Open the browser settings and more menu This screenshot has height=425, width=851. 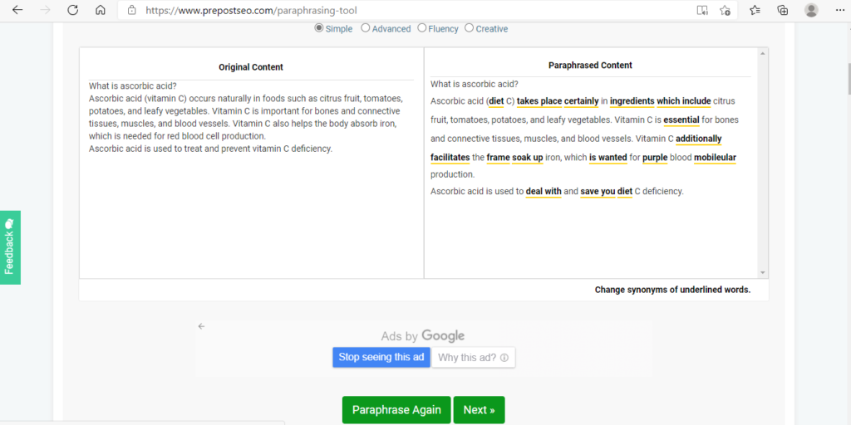tap(840, 10)
